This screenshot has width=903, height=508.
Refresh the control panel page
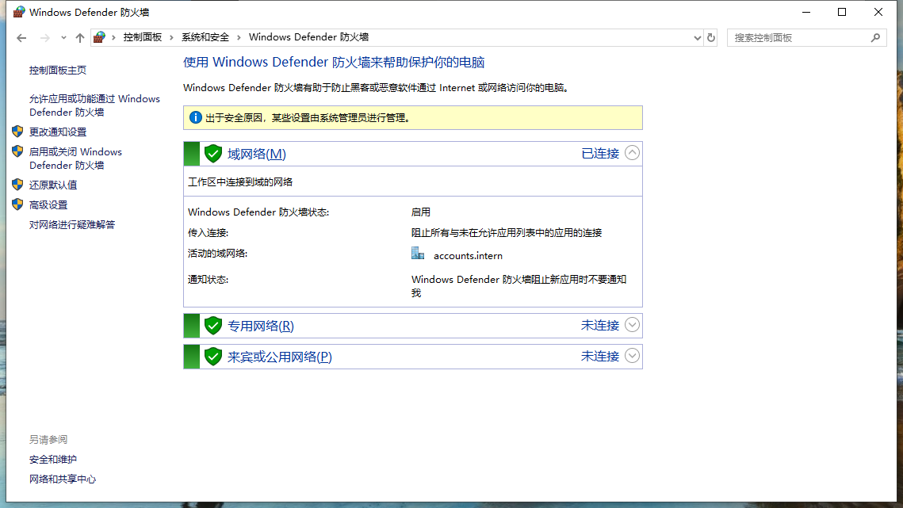[711, 38]
